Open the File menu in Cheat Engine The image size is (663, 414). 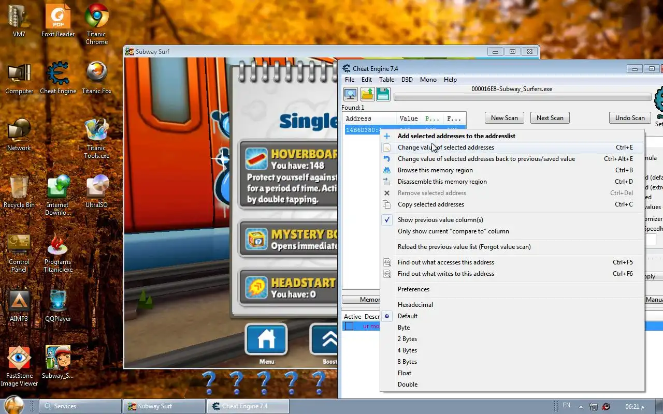coord(350,80)
